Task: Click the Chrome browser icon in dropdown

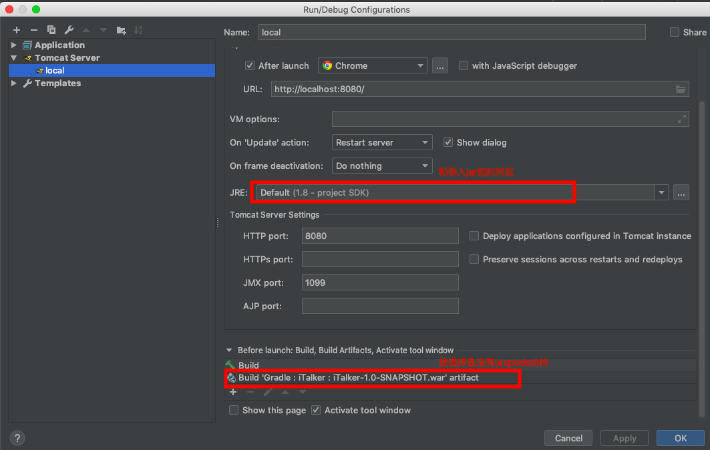Action: point(327,65)
